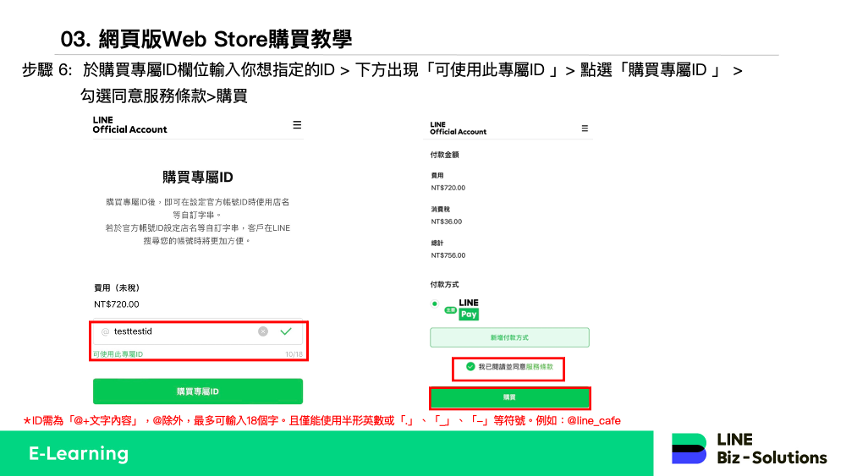846x476 pixels.
Task: Click the 購買專屬ID page heading
Action: point(197,178)
